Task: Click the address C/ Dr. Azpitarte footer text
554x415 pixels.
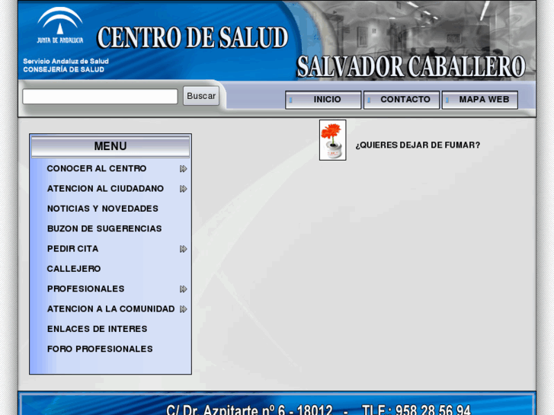Action: click(249, 410)
